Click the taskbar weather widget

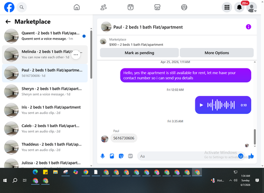pos(218,180)
